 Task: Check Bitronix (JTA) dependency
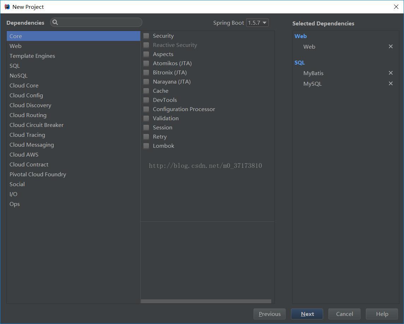click(146, 73)
